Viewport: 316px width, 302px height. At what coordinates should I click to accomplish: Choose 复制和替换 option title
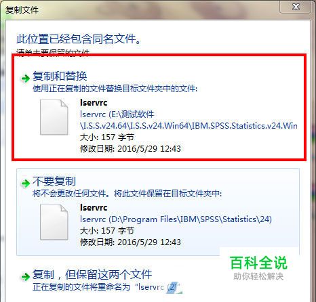tap(60, 76)
